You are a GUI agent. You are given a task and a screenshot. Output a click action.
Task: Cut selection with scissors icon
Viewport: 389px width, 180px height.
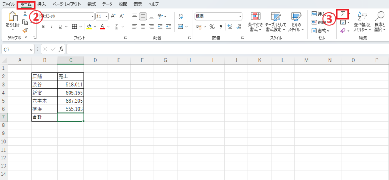(x=25, y=14)
